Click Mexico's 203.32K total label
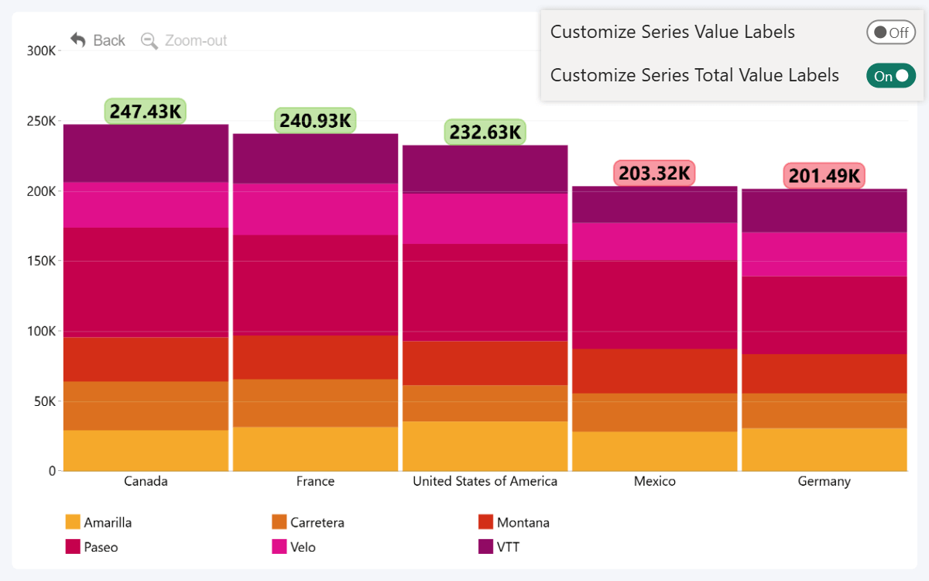Image resolution: width=929 pixels, height=581 pixels. click(x=654, y=173)
